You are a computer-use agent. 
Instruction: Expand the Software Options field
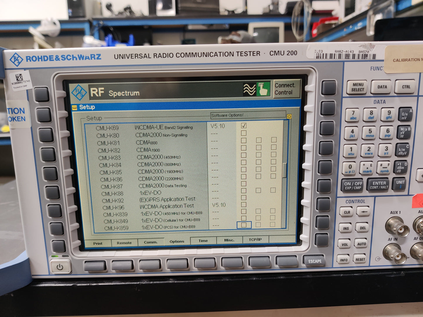pyautogui.click(x=248, y=115)
